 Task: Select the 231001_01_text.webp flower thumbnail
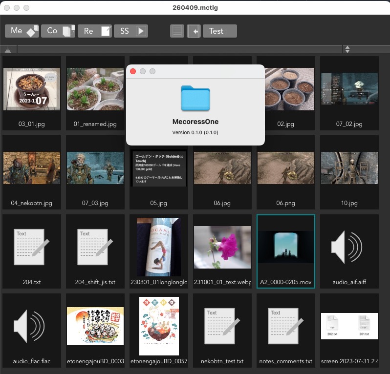click(x=222, y=248)
